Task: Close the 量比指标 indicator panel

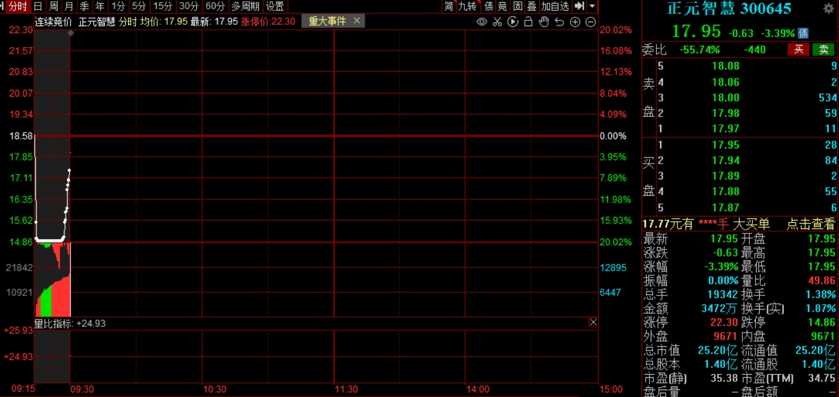Action: 593,322
